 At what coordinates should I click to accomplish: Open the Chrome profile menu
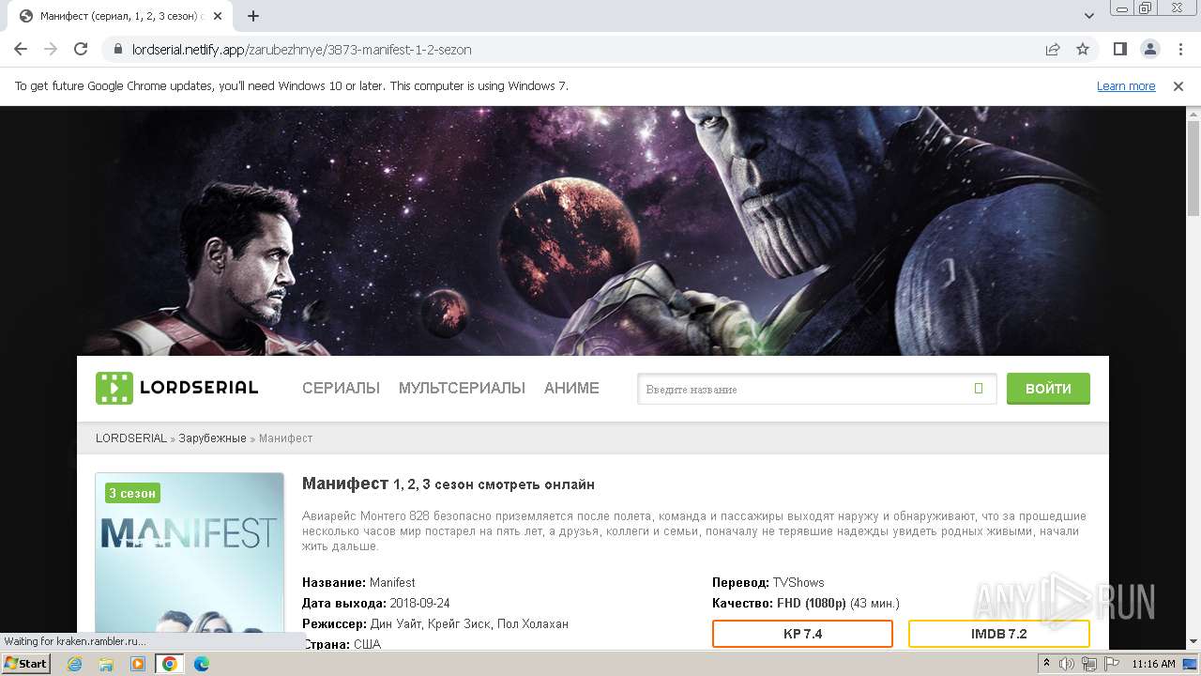click(1149, 49)
